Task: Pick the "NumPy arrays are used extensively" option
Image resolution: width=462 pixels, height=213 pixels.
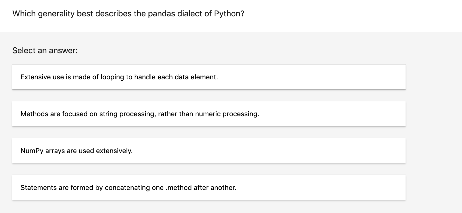Action: click(x=209, y=151)
